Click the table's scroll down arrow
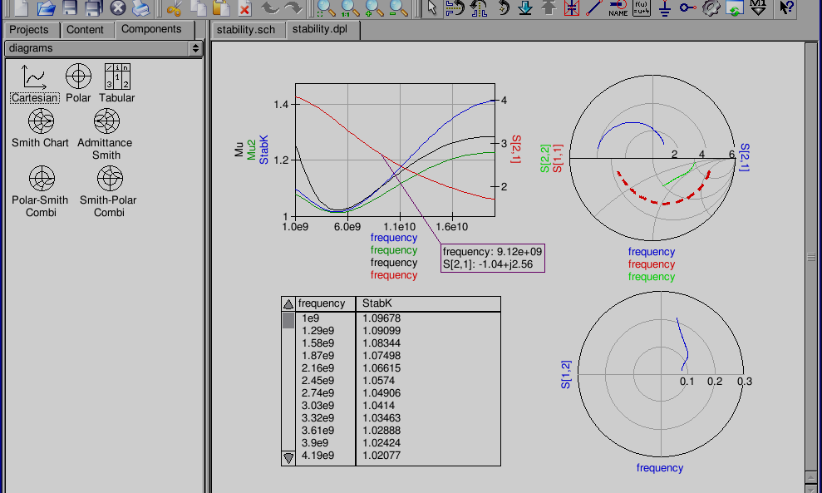This screenshot has height=493, width=822. tap(288, 457)
